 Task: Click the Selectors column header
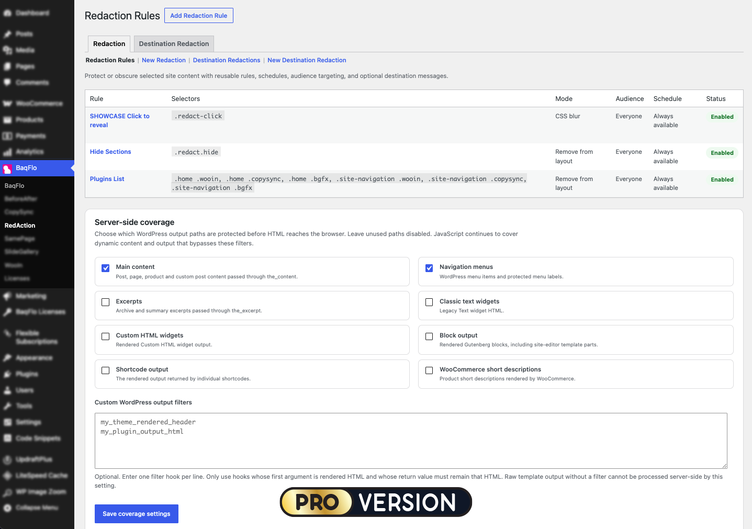click(186, 99)
